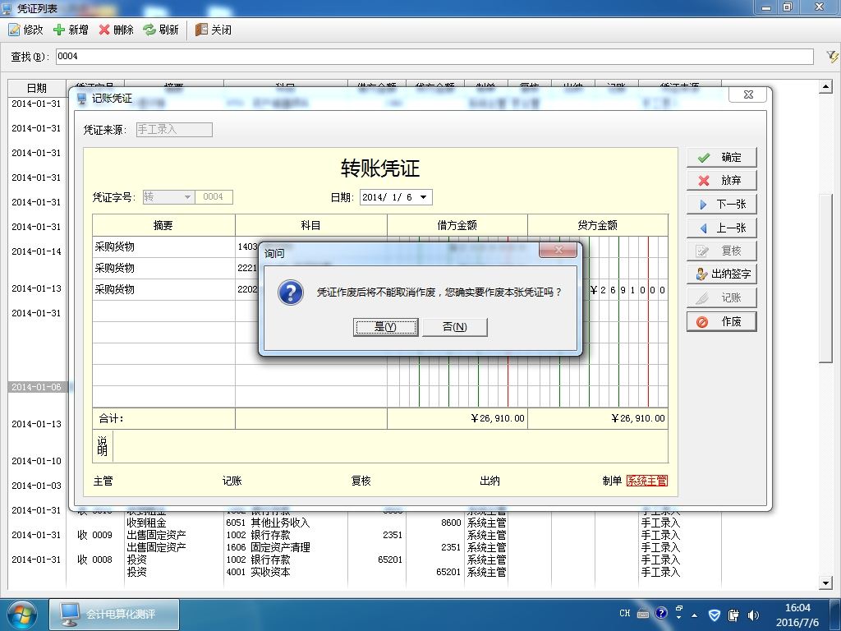
Task: Click the 1606 固定资产清理 account cell
Action: [x=269, y=547]
